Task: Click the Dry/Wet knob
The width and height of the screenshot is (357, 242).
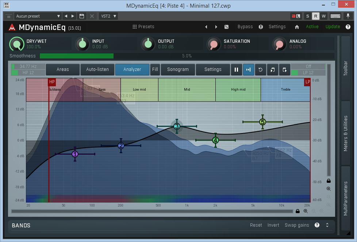Action: [x=17, y=44]
